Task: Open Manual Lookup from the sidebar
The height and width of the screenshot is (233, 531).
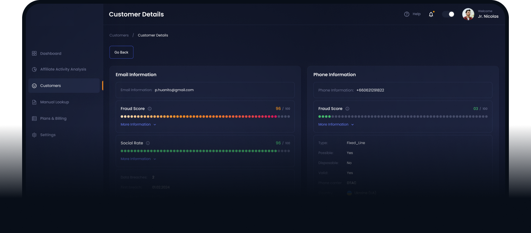Action: point(34,102)
